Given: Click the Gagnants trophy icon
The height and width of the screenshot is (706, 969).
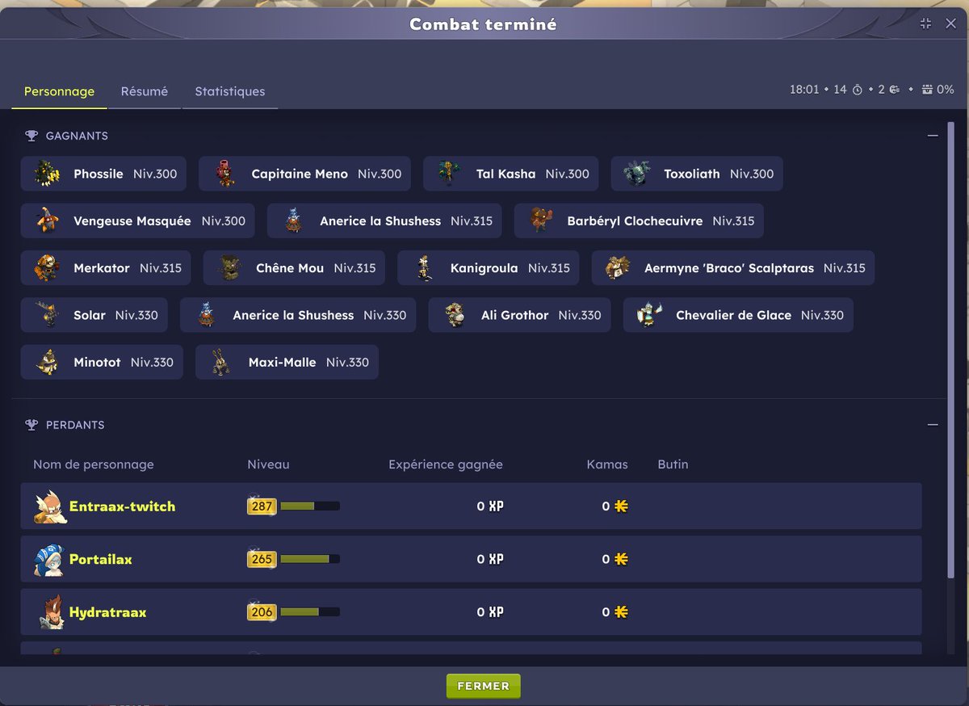Looking at the screenshot, I should coord(31,136).
